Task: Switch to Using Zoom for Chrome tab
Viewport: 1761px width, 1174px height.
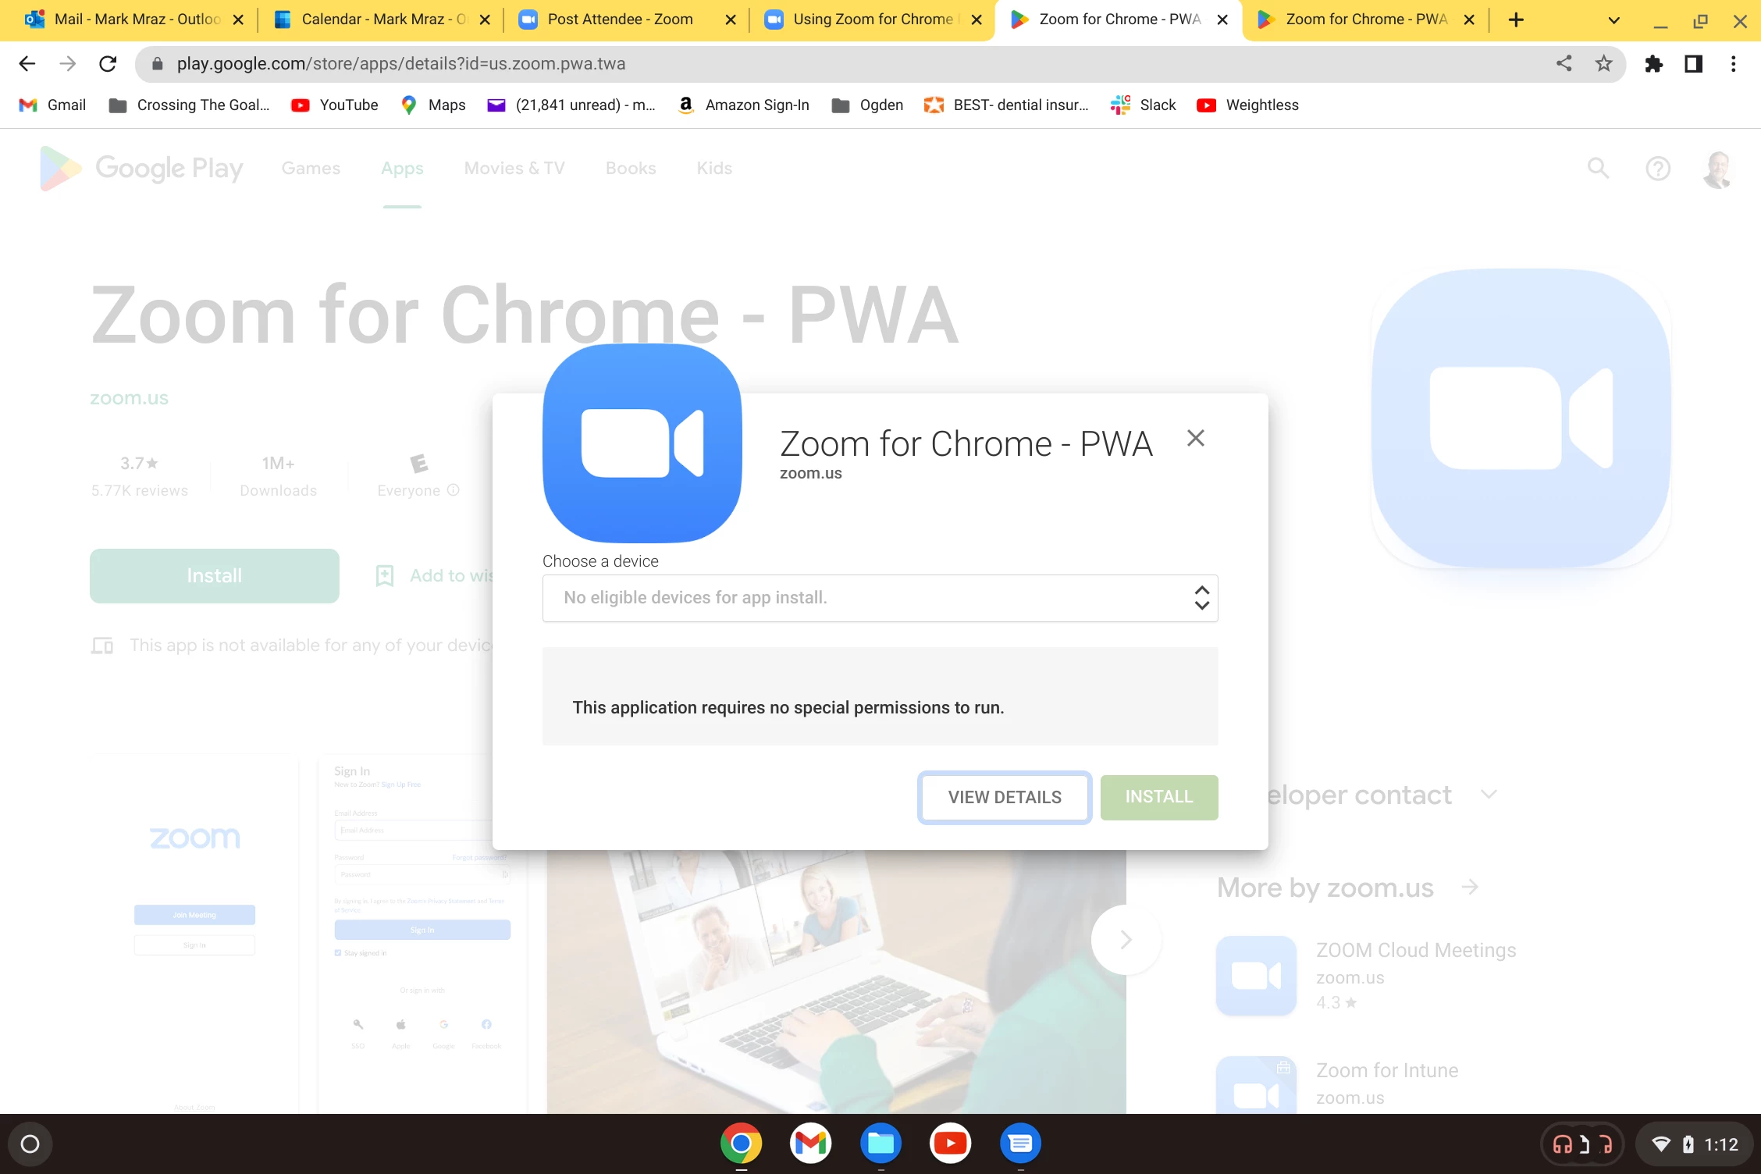Action: coord(871,20)
